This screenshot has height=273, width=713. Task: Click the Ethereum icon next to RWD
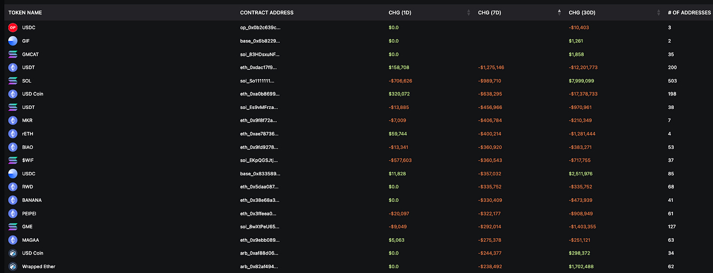pyautogui.click(x=13, y=187)
